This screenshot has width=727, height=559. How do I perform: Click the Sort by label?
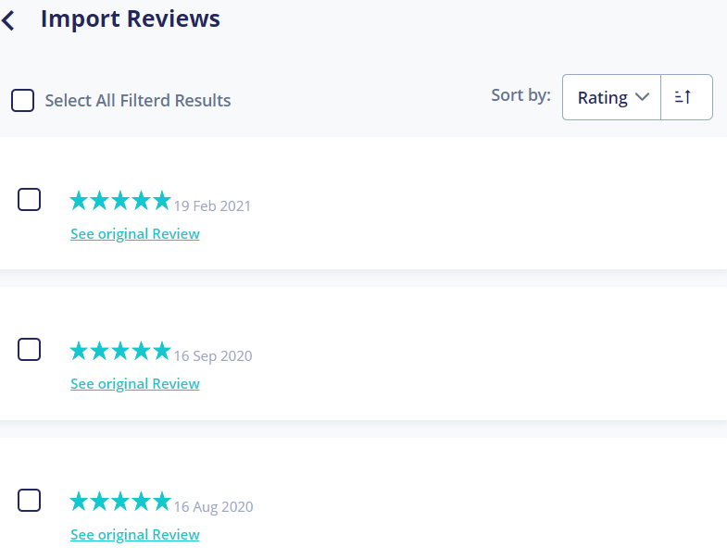[x=520, y=95]
